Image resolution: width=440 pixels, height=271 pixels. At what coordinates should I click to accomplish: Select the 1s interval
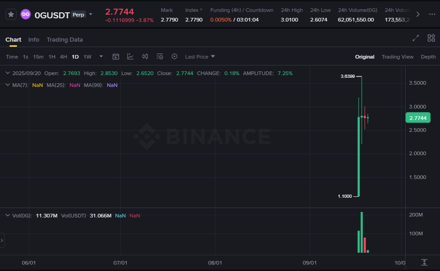(x=26, y=57)
